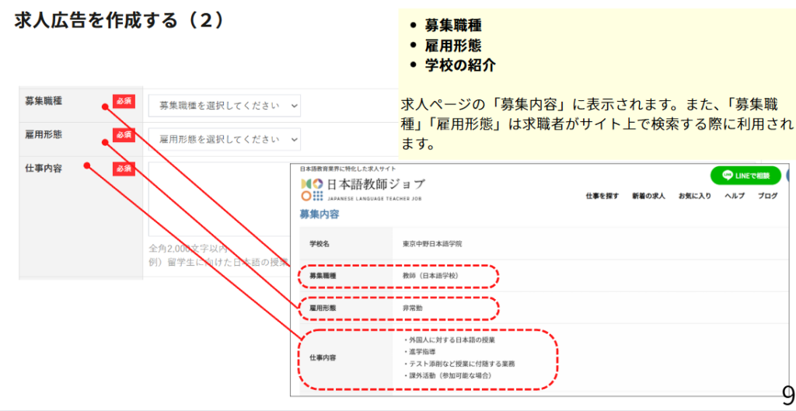
Task: Open the ブログ navigation link
Action: (x=767, y=196)
